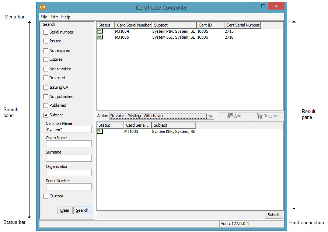Uncheck the Subject search checkbox
The width and height of the screenshot is (328, 232).
(46, 115)
